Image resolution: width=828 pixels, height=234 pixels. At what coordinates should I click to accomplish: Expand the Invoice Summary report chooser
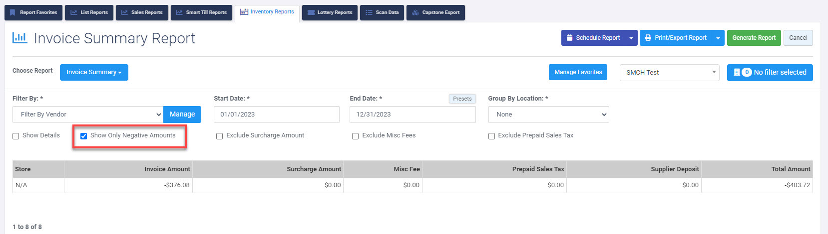pyautogui.click(x=94, y=72)
